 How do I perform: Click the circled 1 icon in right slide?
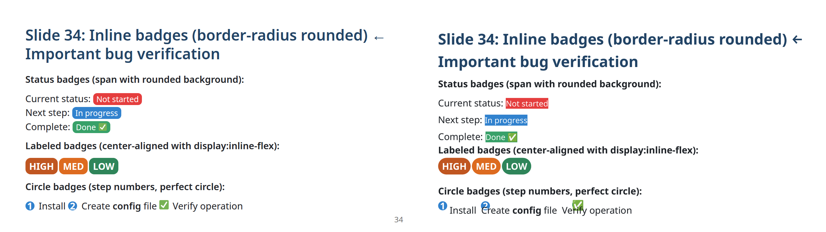(x=443, y=206)
